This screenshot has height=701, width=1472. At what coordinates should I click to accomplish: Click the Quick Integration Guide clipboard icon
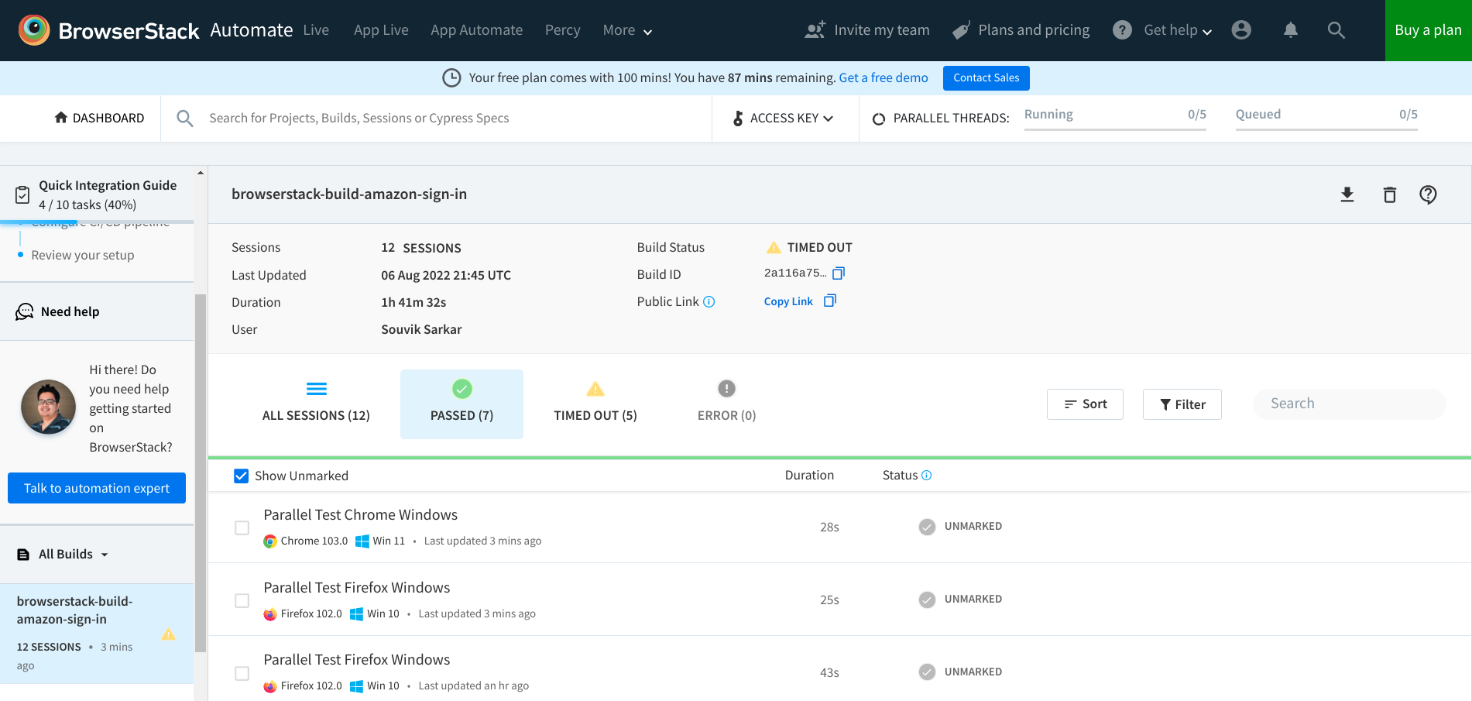coord(23,194)
